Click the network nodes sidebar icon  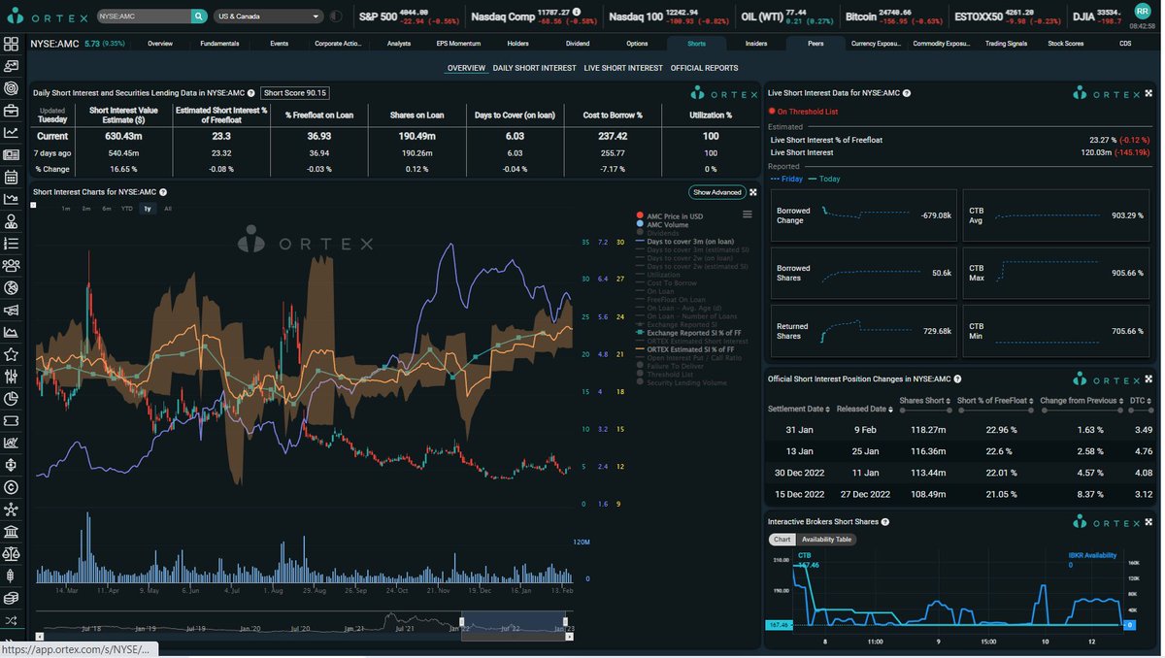pyautogui.click(x=11, y=510)
